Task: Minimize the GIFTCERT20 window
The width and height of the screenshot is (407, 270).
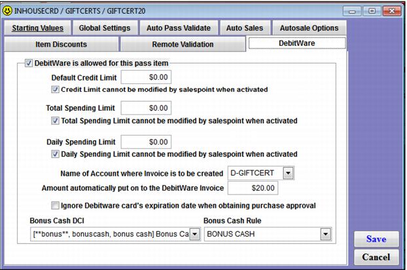Action: coord(352,11)
